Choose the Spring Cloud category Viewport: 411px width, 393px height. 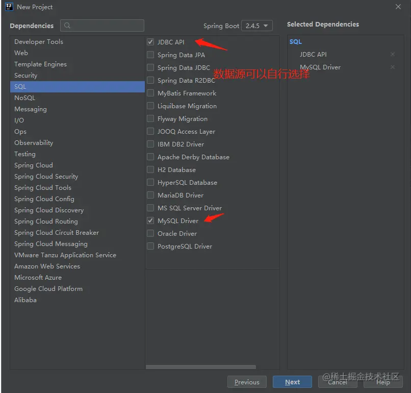pyautogui.click(x=78, y=165)
